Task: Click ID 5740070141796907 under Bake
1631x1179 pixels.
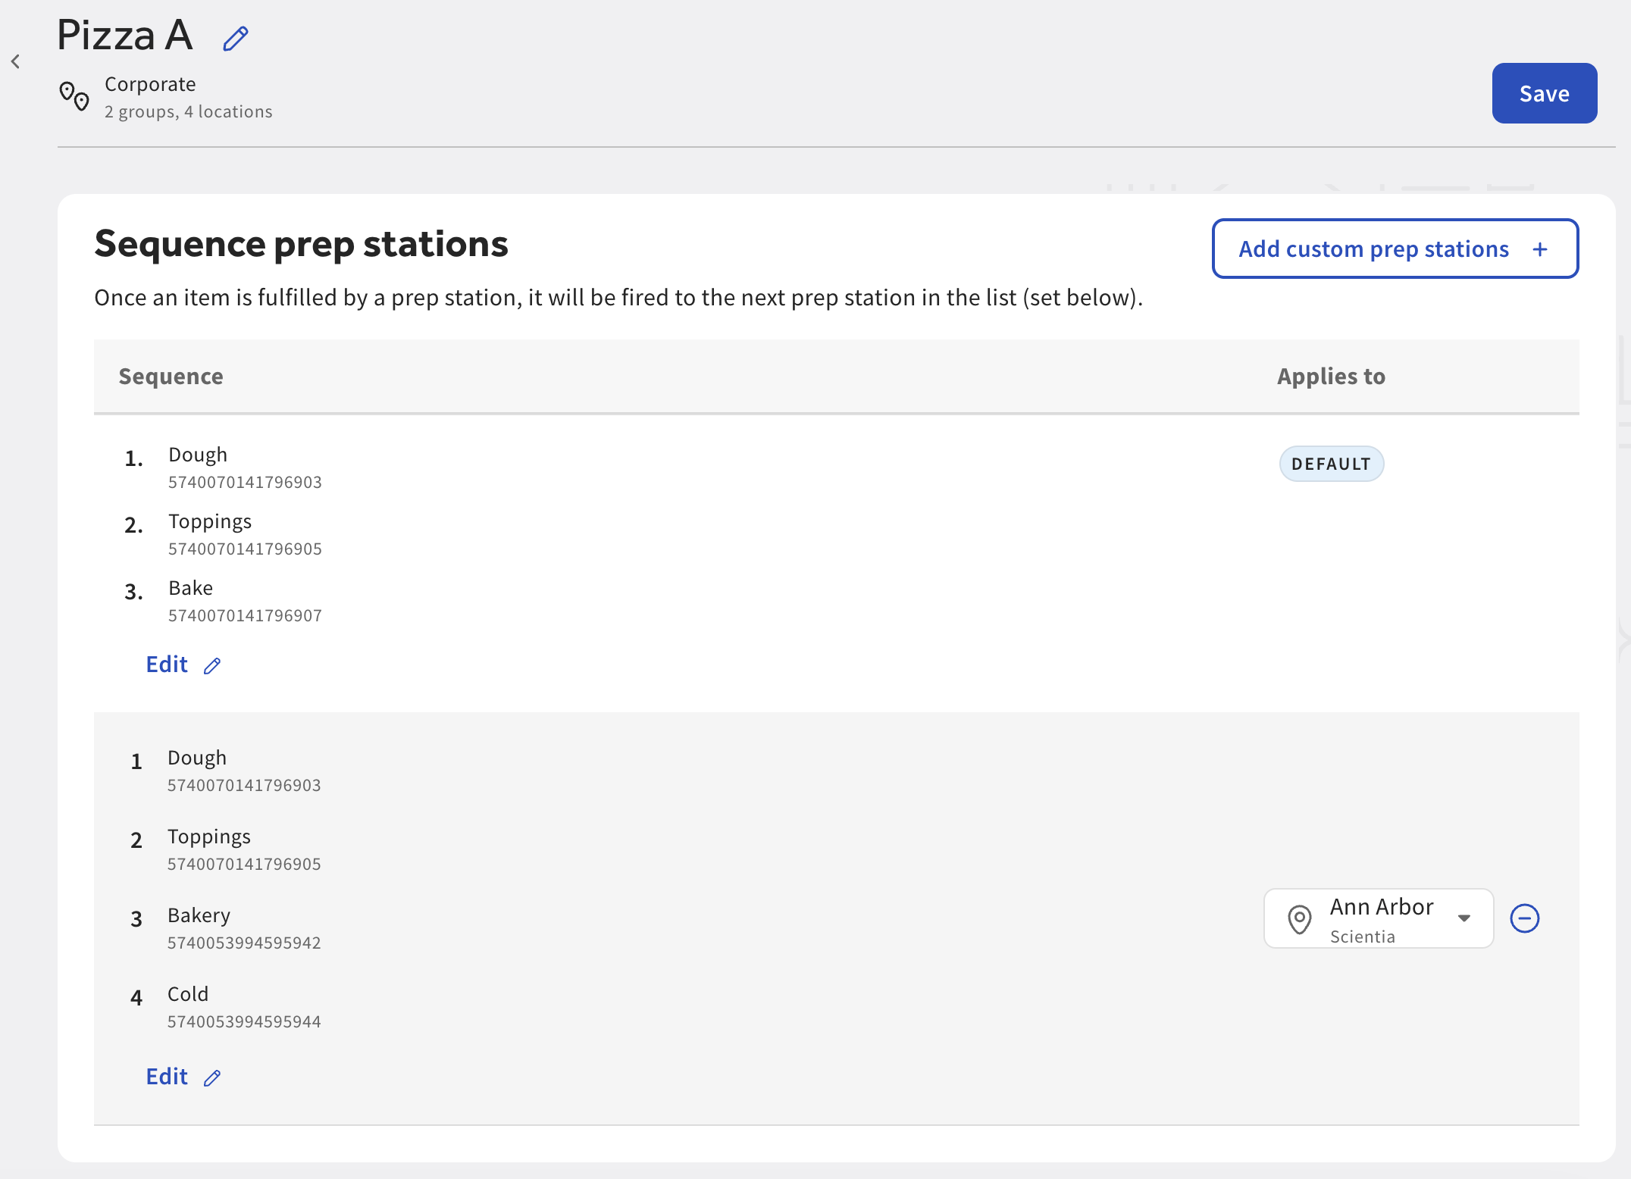Action: pos(245,615)
